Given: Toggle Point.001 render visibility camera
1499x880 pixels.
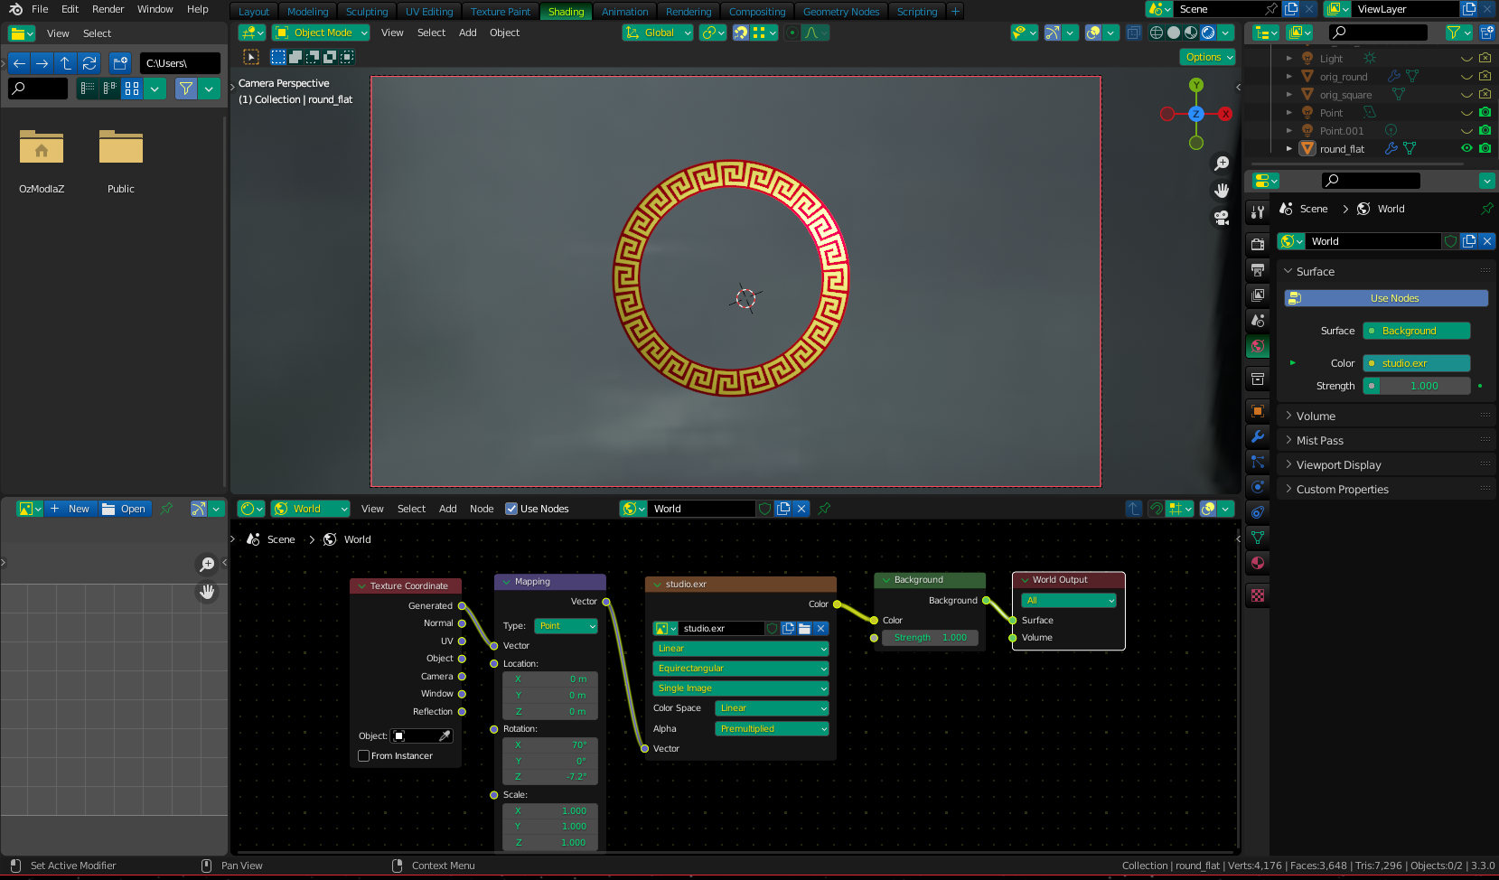Looking at the screenshot, I should pyautogui.click(x=1485, y=130).
